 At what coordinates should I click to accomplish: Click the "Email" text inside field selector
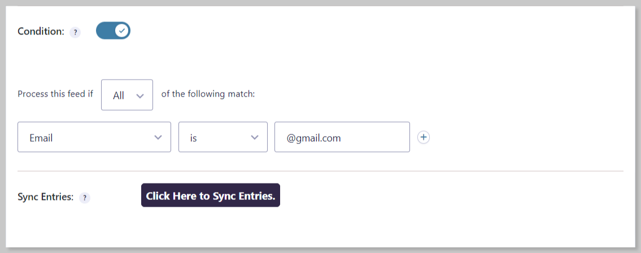[x=41, y=138]
